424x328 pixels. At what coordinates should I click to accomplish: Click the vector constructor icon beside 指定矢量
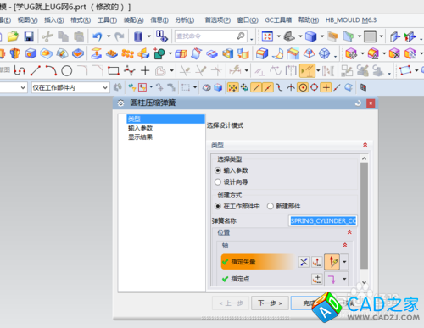(x=317, y=262)
